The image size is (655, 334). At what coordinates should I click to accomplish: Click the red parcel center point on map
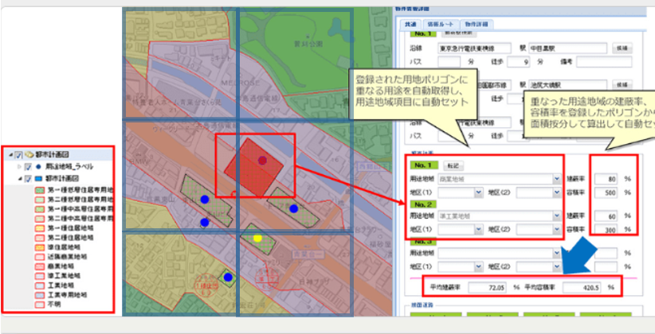tap(262, 161)
